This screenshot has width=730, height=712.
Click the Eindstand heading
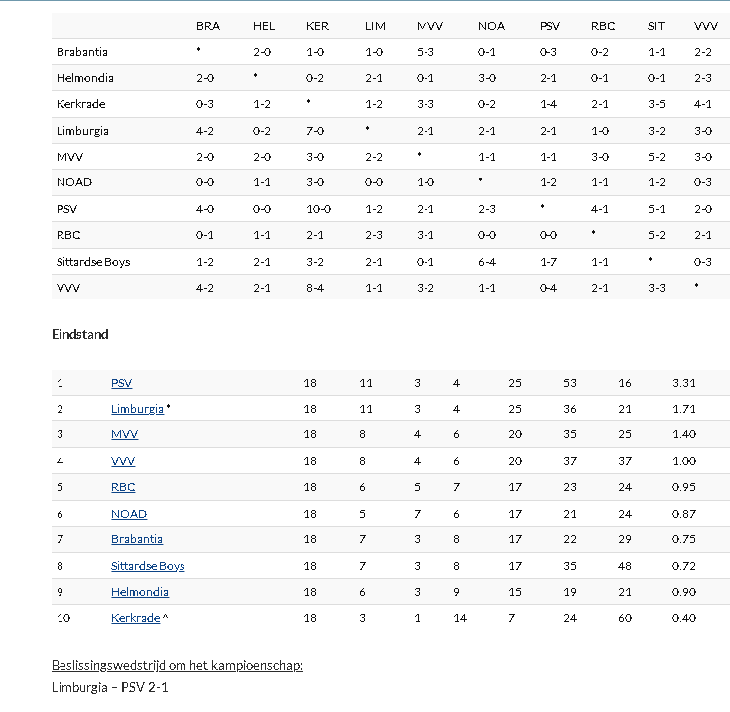[x=80, y=335]
